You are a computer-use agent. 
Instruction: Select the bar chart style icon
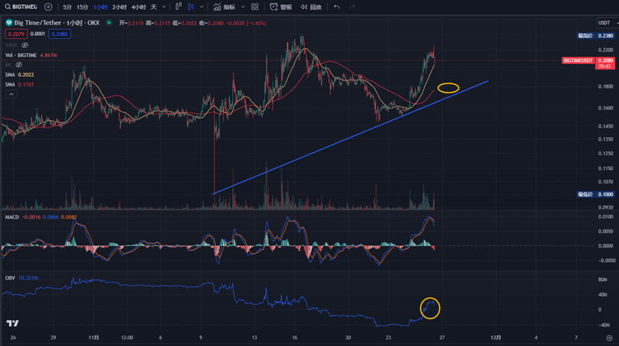178,7
